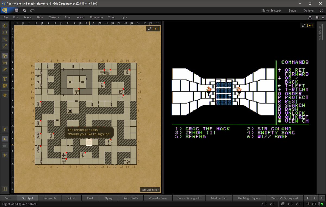Select the Brush paint tool
The image size is (326, 207).
[5, 39]
